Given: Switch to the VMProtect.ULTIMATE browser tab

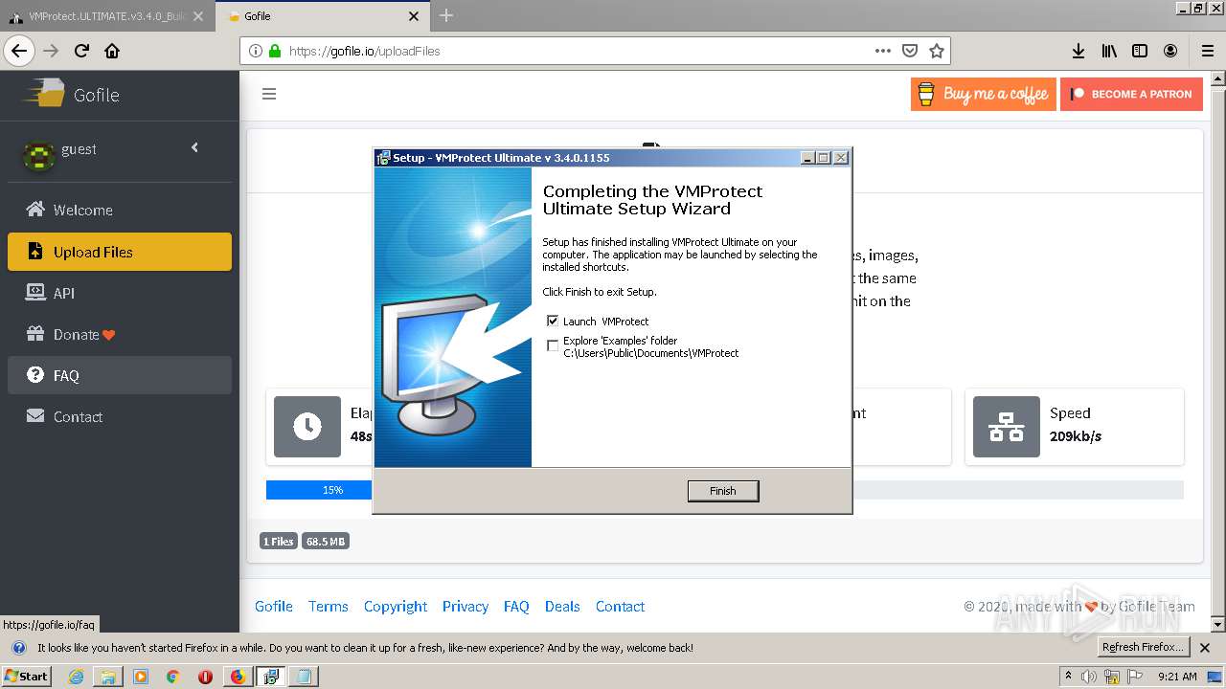Looking at the screenshot, I should click(105, 16).
